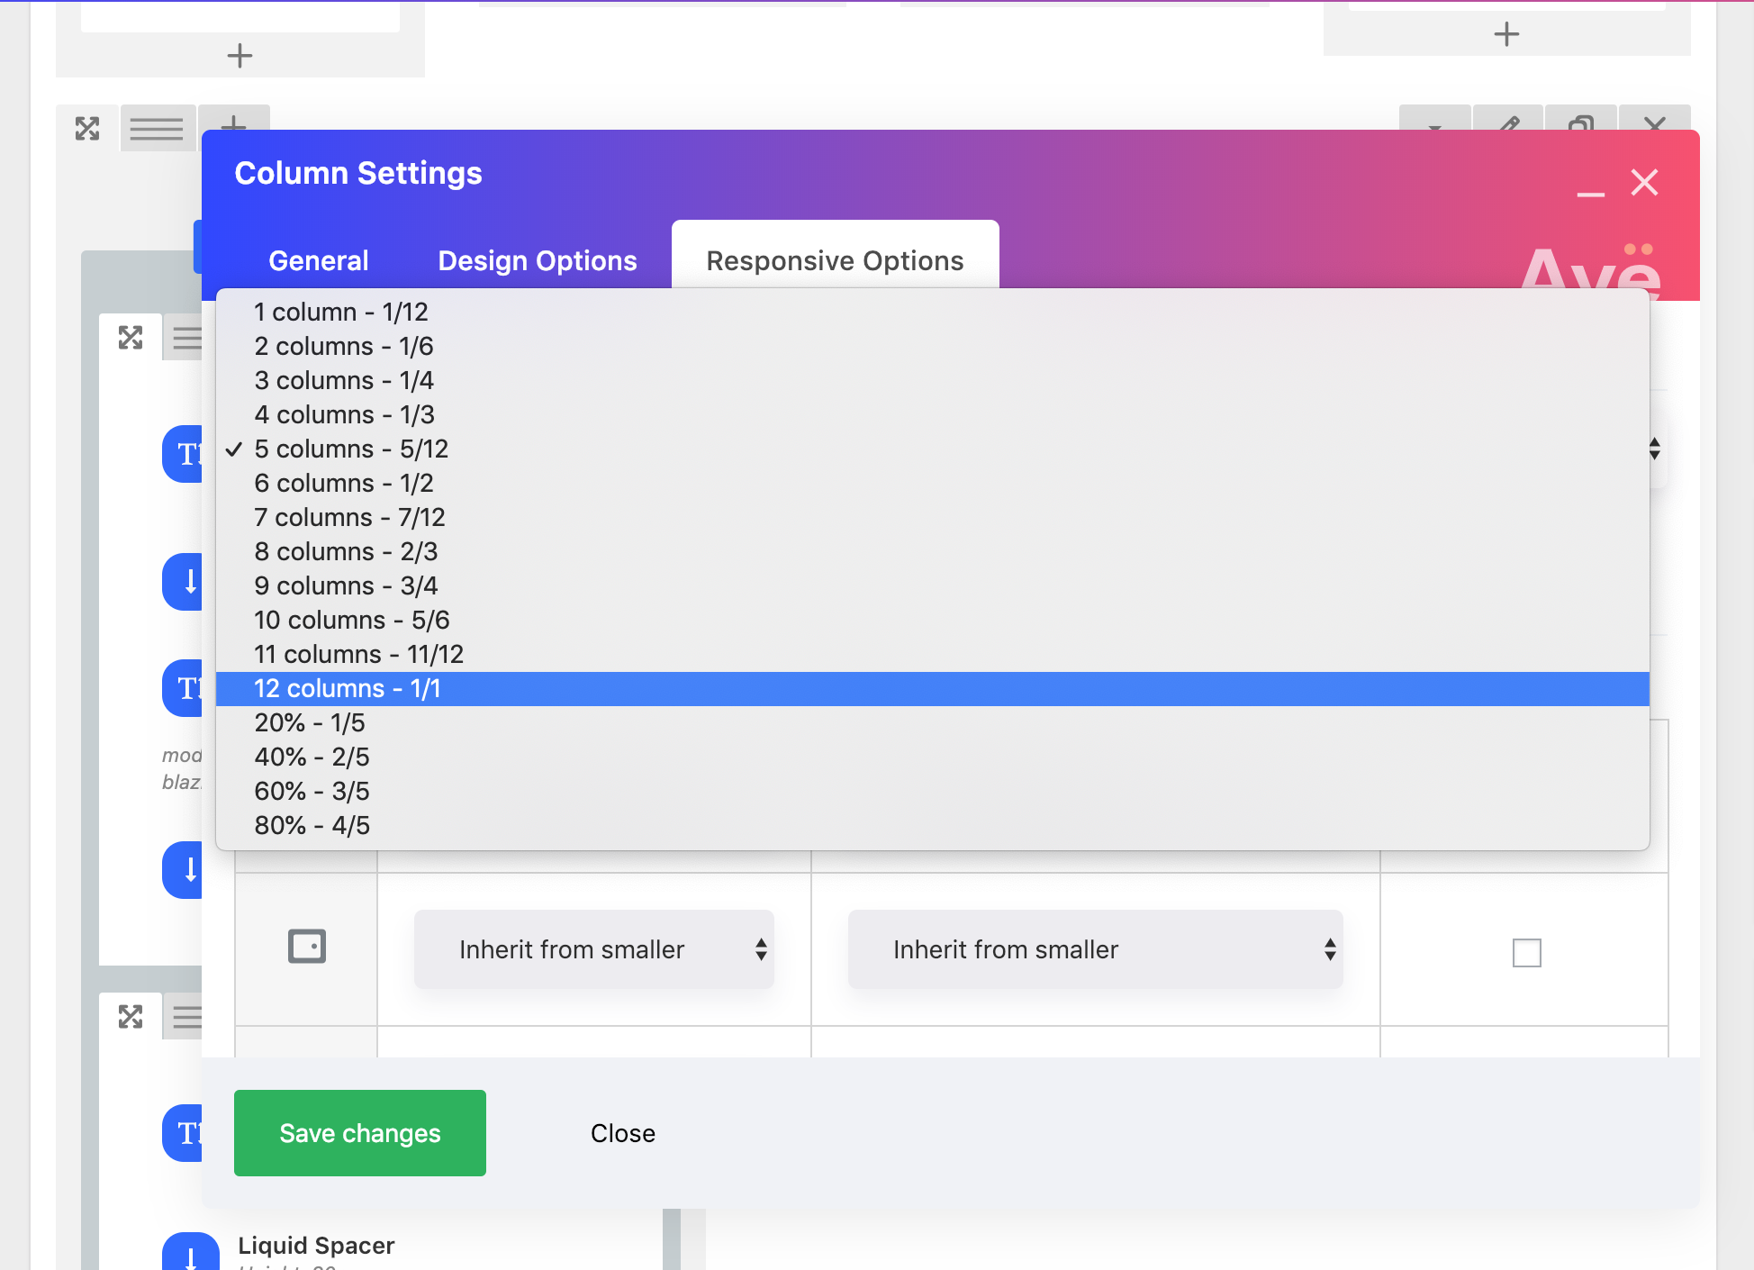Click the inner column expand arrows icon
Image resolution: width=1754 pixels, height=1270 pixels.
pyautogui.click(x=131, y=338)
